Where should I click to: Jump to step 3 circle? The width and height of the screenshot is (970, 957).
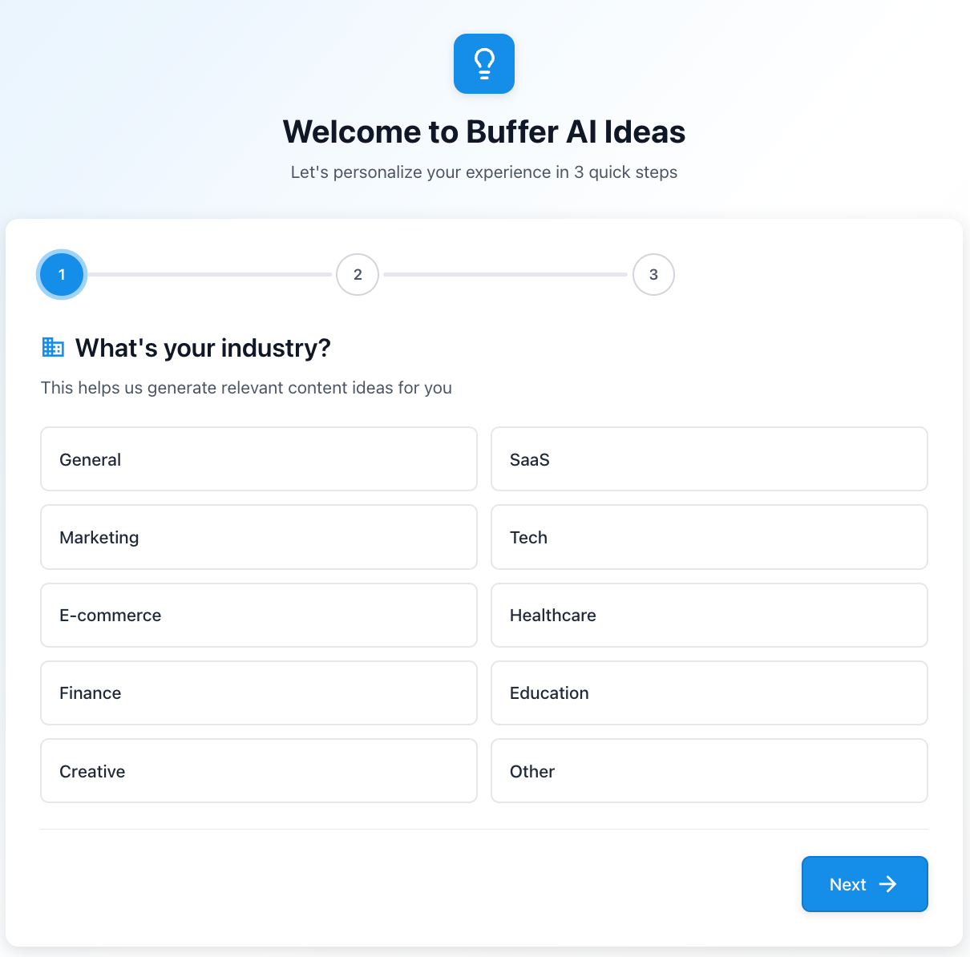tap(653, 275)
